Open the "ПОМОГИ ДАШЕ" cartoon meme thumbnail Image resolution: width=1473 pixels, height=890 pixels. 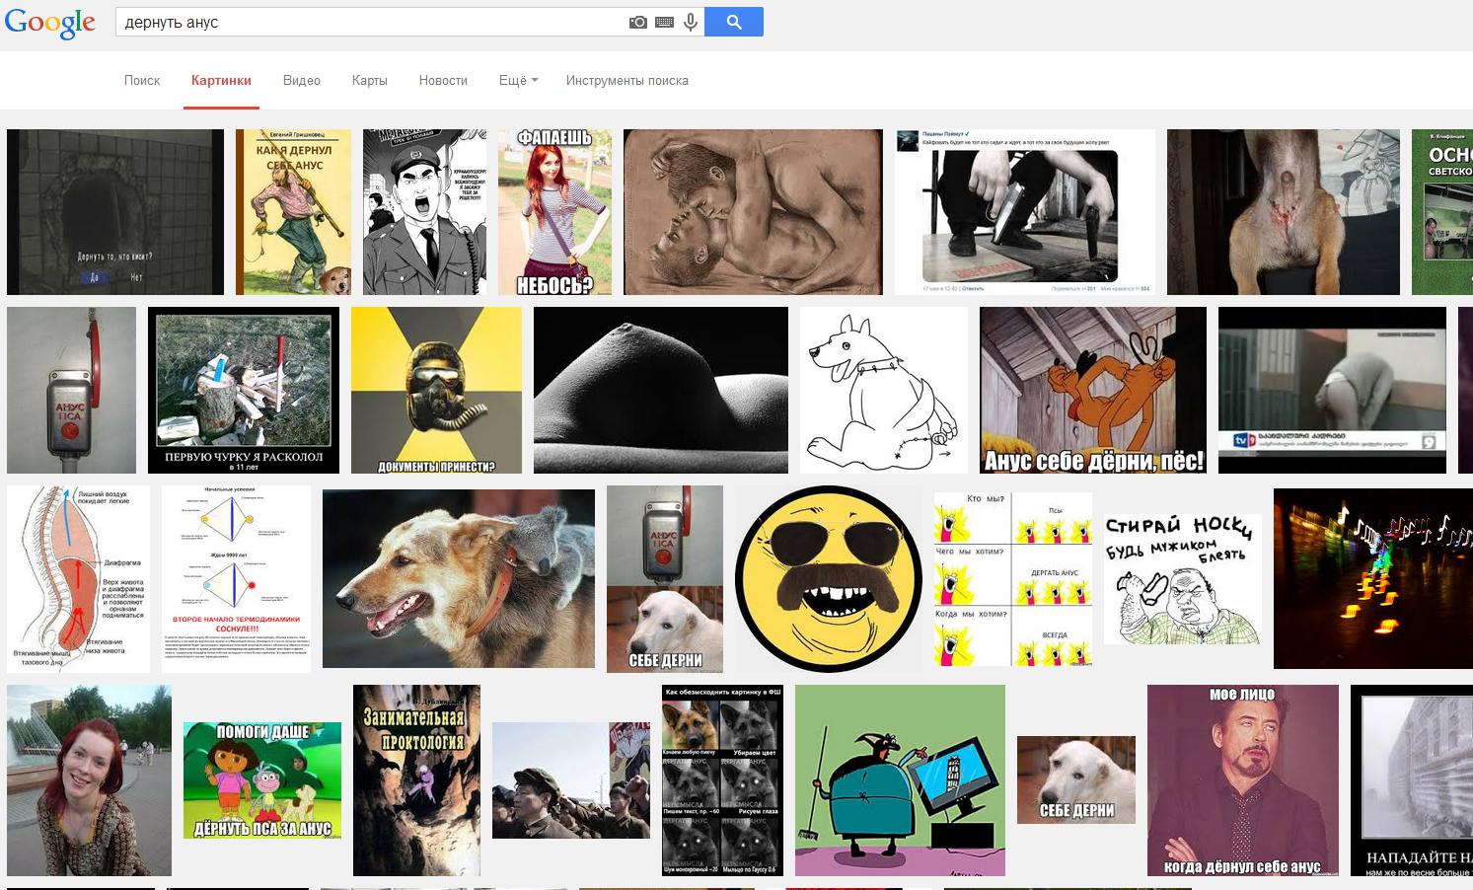[x=262, y=780]
